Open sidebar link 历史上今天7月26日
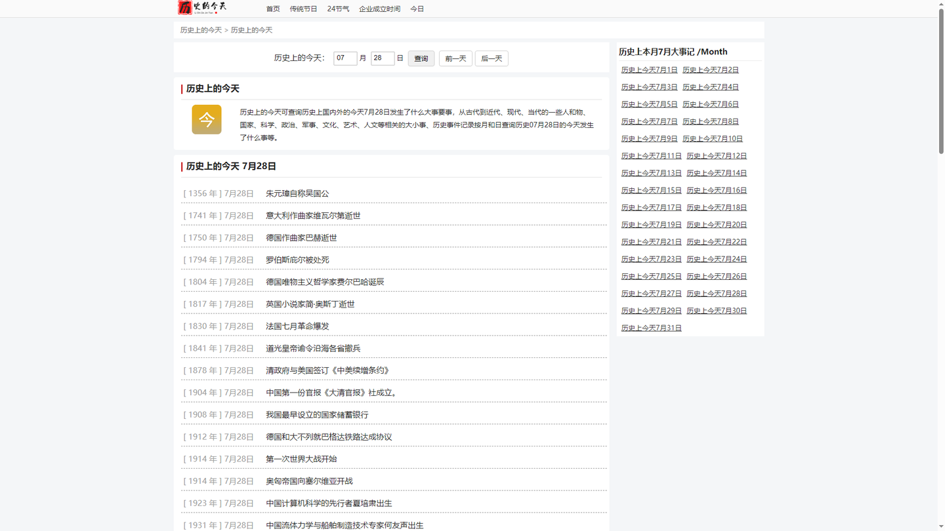Viewport: 945px width, 531px height. pos(717,276)
